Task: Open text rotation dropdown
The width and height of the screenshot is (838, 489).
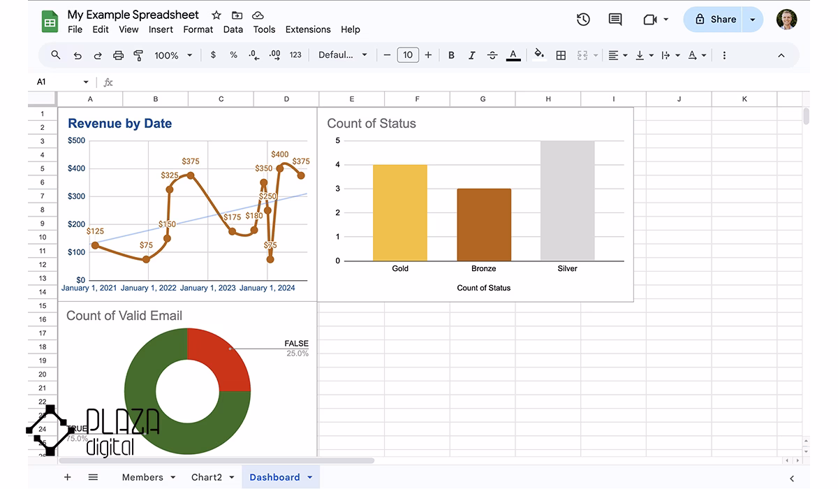Action: (x=696, y=55)
